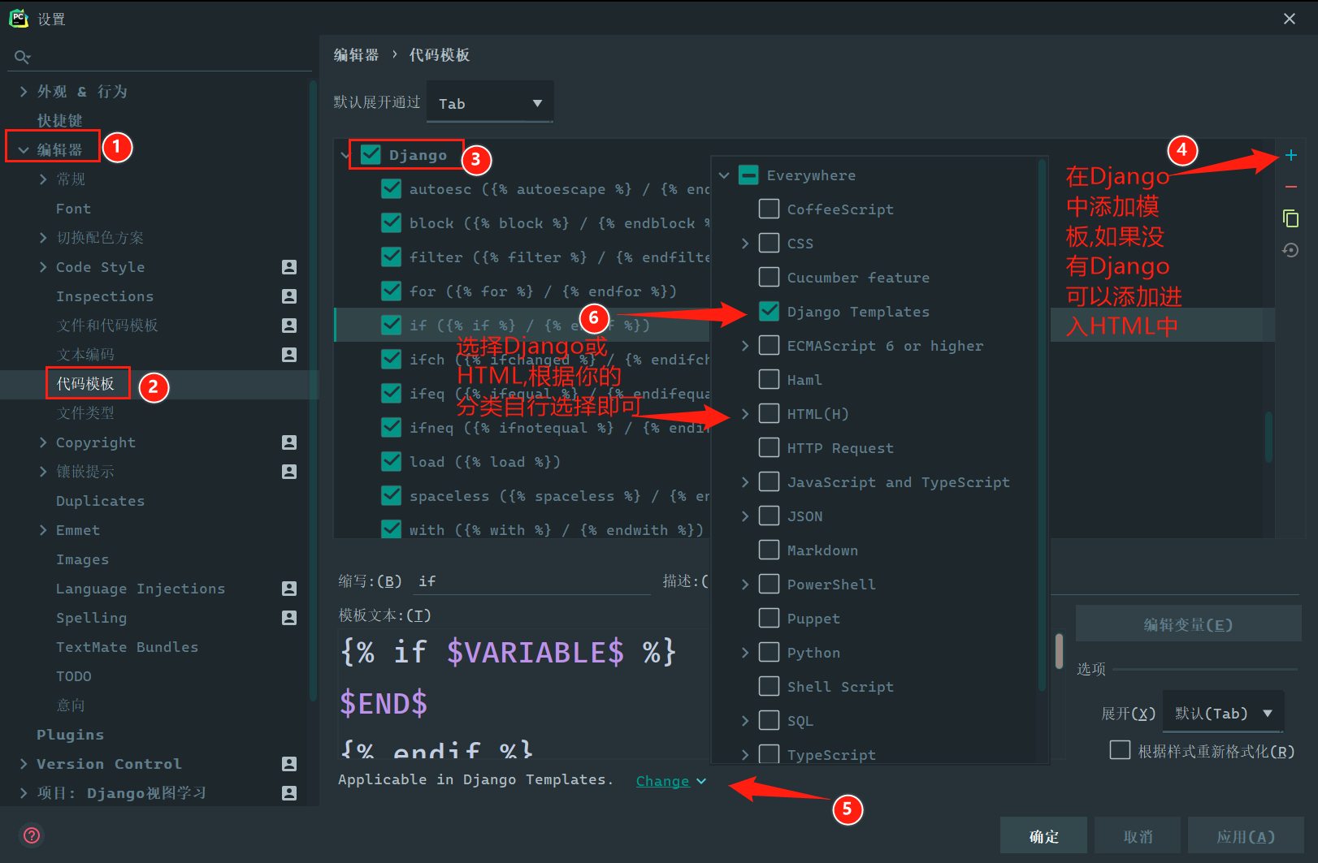Select Plugins in settings tree

click(x=70, y=735)
